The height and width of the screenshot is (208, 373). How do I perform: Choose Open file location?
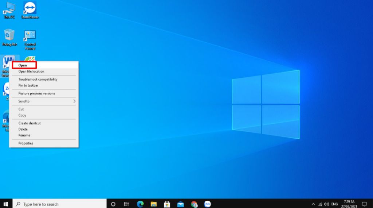point(44,71)
